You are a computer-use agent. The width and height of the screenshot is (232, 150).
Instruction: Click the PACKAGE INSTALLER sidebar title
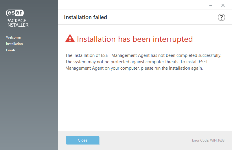[17, 23]
